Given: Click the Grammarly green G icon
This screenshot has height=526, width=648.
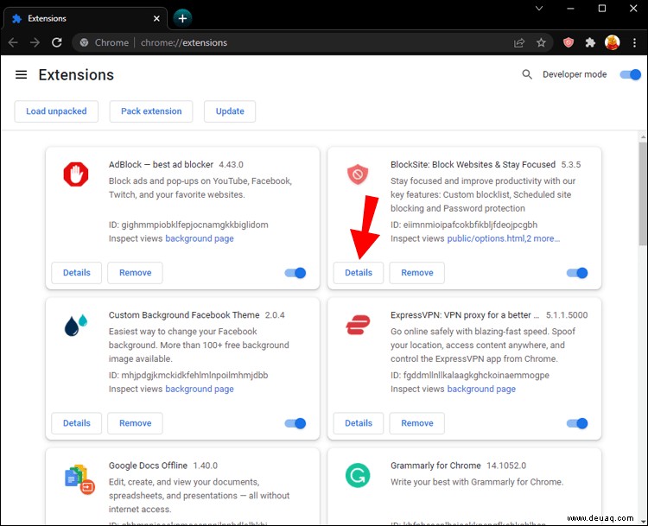Looking at the screenshot, I should click(x=358, y=476).
